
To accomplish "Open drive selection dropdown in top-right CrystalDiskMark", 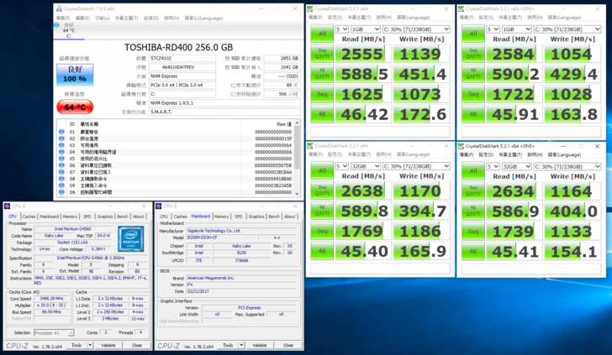I will coord(566,29).
